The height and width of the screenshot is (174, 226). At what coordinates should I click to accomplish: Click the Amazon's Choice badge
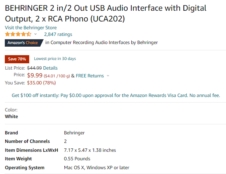[24, 43]
